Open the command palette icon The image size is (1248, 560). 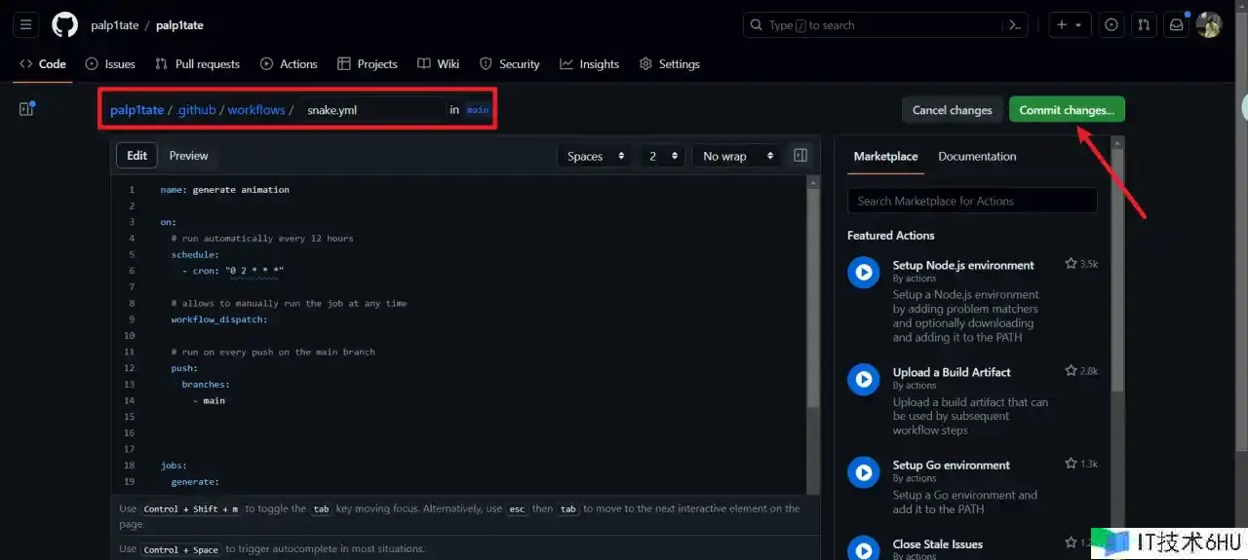coord(1016,25)
